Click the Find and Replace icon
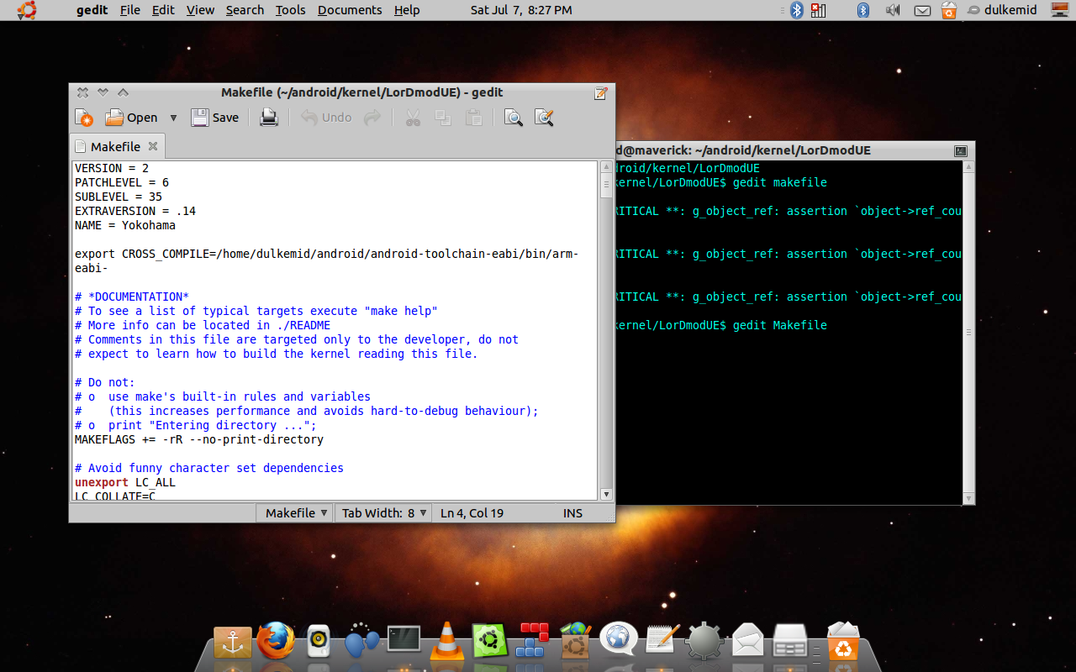 [x=544, y=118]
